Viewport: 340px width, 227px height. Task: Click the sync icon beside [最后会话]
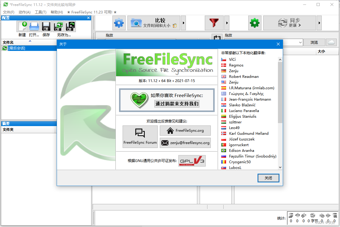(x=4, y=48)
